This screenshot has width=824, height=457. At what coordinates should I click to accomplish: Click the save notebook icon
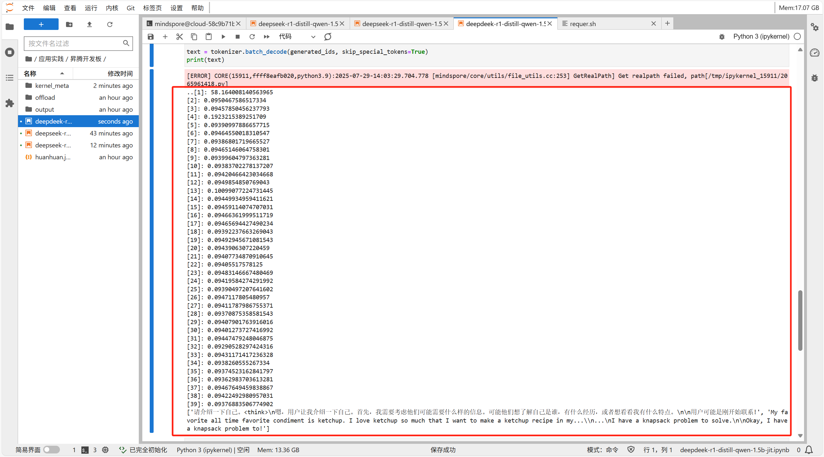[x=151, y=37]
